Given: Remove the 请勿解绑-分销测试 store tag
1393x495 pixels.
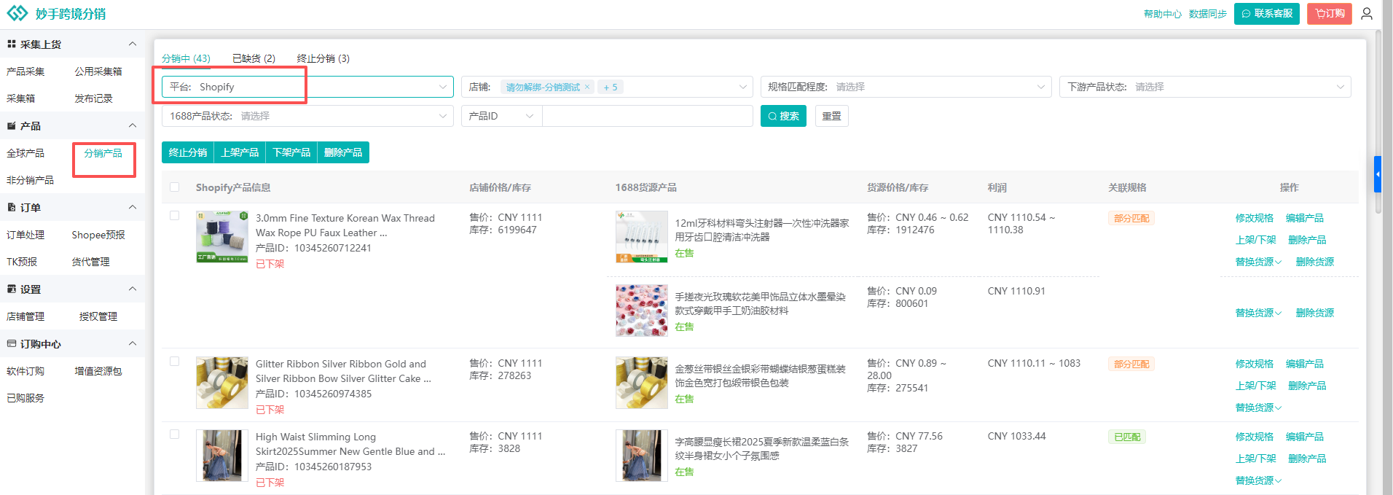Looking at the screenshot, I should pyautogui.click(x=587, y=87).
